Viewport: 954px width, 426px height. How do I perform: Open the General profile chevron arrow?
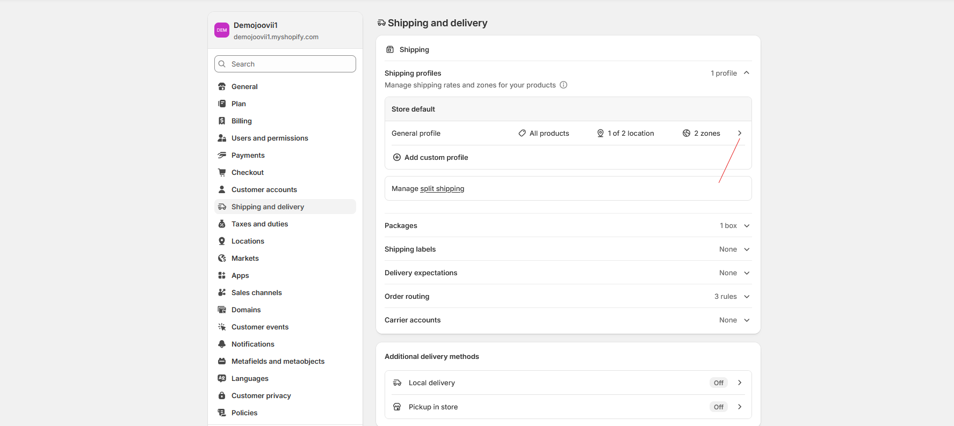point(740,133)
